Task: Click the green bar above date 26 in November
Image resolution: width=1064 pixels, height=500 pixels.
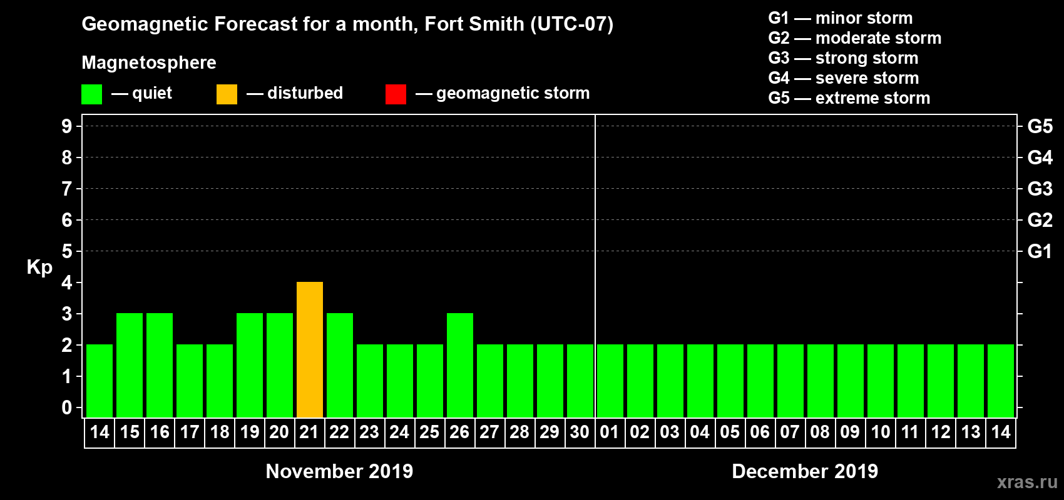Action: coord(460,365)
